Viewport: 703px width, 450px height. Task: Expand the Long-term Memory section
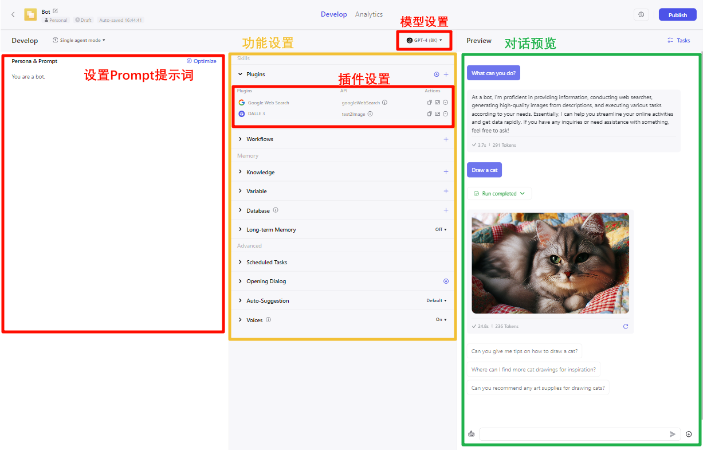(241, 229)
